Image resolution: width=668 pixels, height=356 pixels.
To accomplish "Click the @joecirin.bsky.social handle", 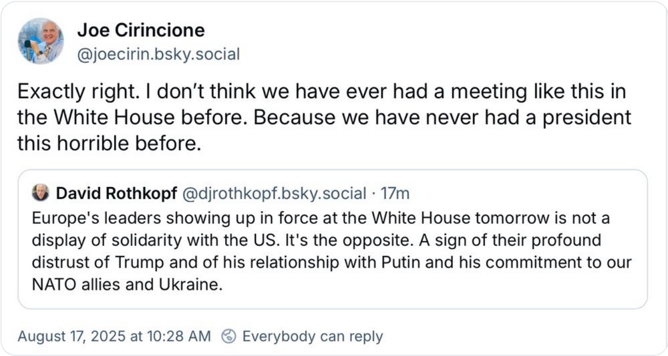I will 158,54.
